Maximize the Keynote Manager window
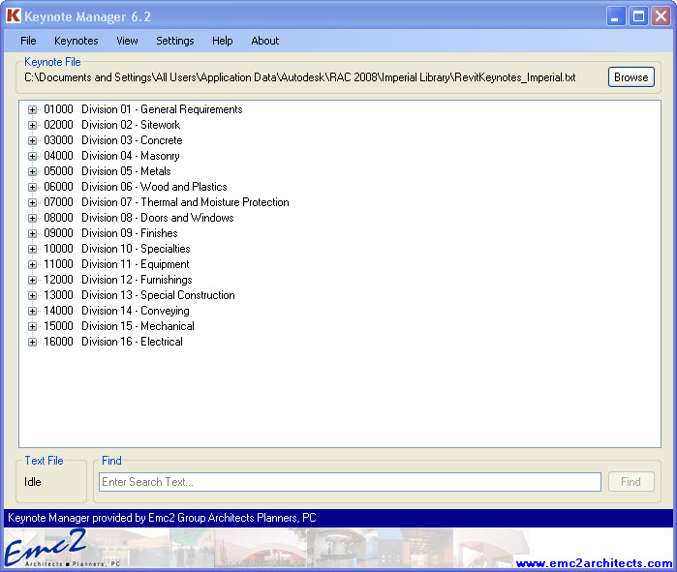The height and width of the screenshot is (572, 677). [x=638, y=16]
